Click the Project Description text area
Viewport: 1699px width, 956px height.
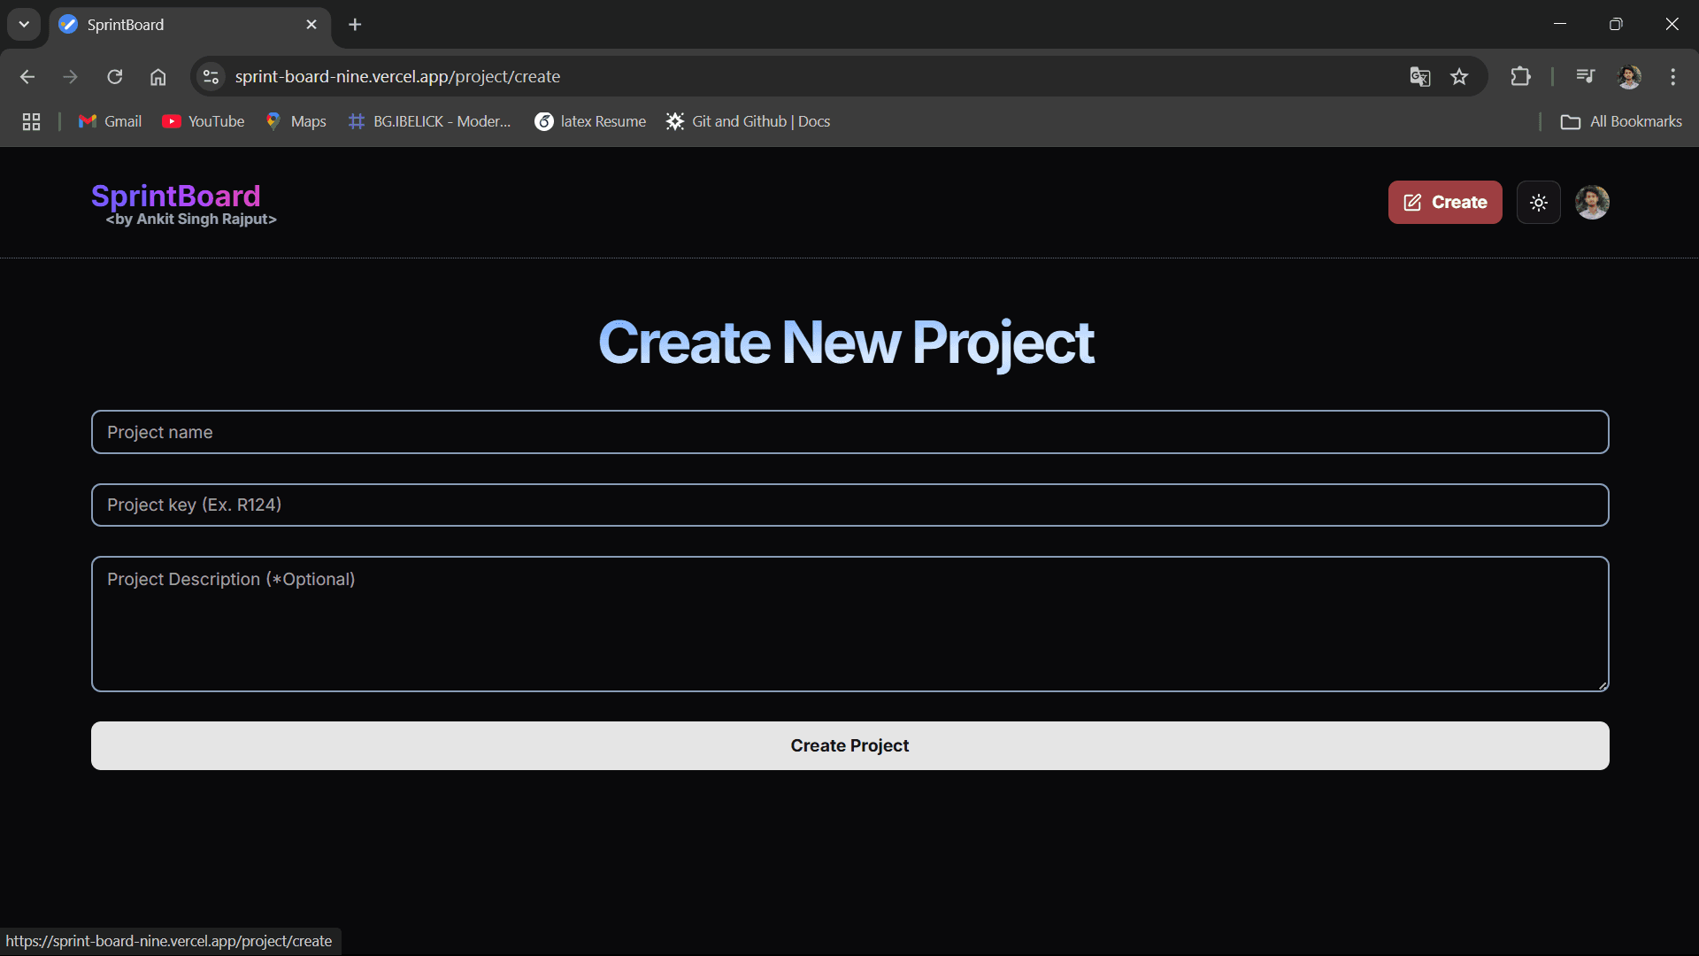(x=849, y=623)
